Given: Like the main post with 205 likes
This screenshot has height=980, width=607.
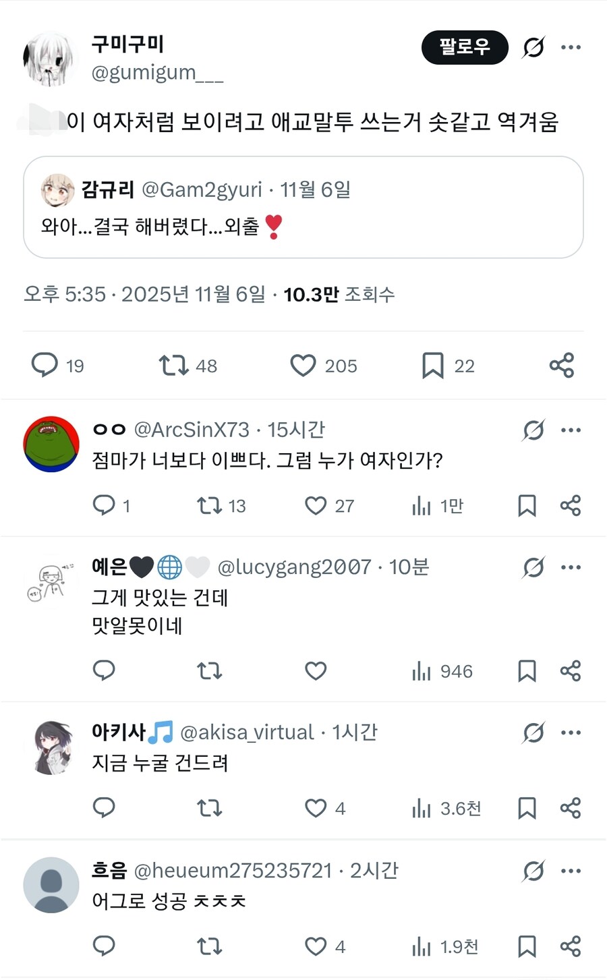Looking at the screenshot, I should 303,366.
